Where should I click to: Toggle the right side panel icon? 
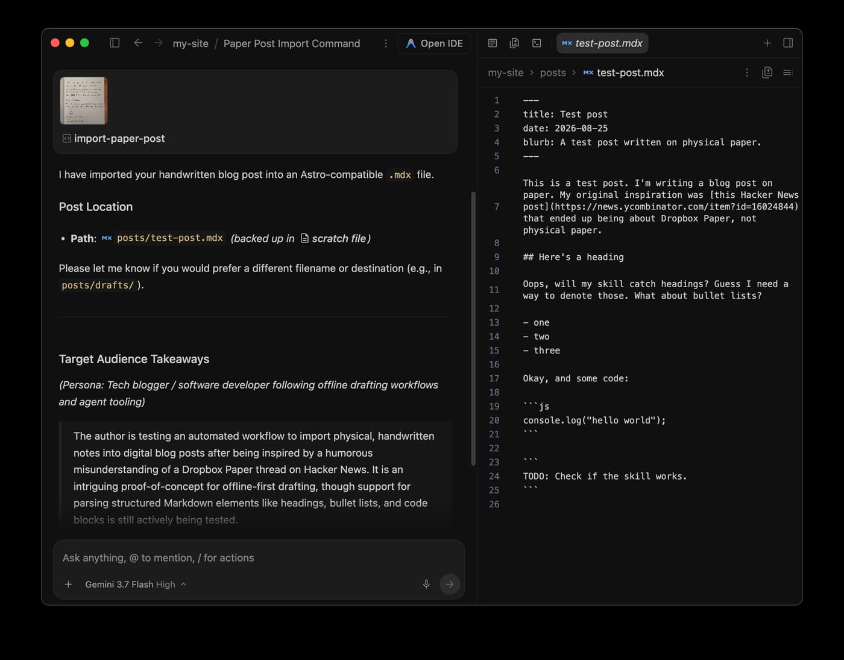coord(788,43)
